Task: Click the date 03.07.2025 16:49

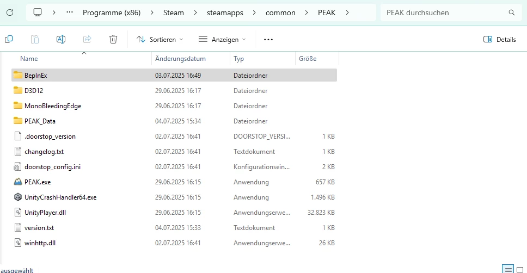Action: tap(178, 76)
